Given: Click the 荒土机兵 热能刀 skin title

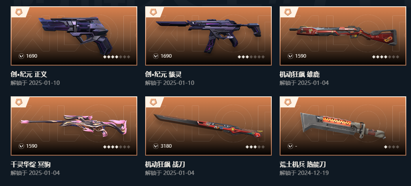Looking at the screenshot, I should 303,164.
